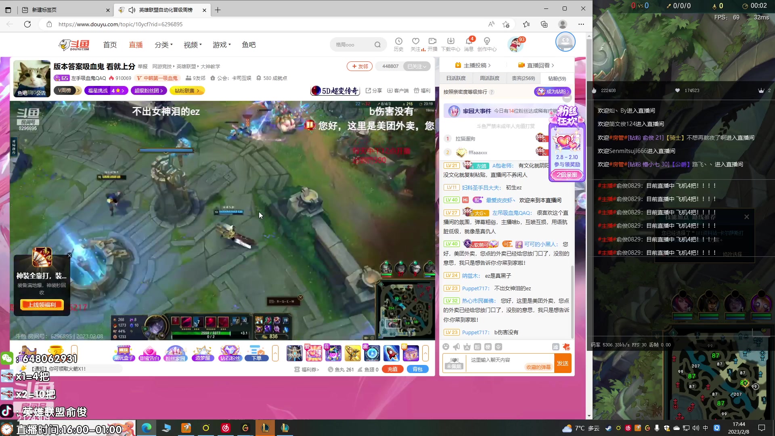The height and width of the screenshot is (436, 775).
Task: Click the 福星挑战 badge link
Action: tap(107, 91)
